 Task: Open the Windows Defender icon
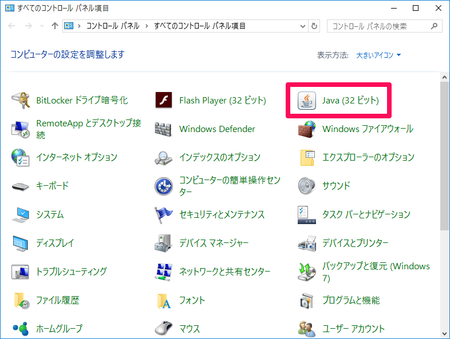tap(164, 129)
